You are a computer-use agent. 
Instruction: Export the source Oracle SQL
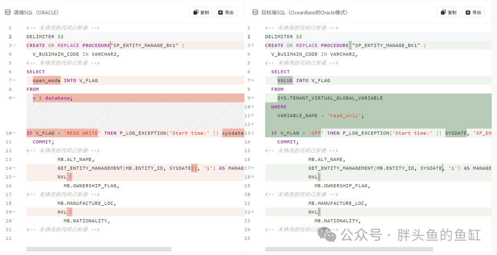[x=225, y=12]
